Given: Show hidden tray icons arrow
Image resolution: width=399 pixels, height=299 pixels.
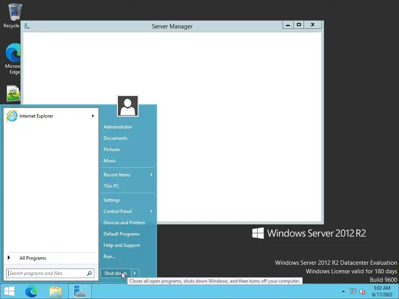Looking at the screenshot, I should (x=343, y=291).
